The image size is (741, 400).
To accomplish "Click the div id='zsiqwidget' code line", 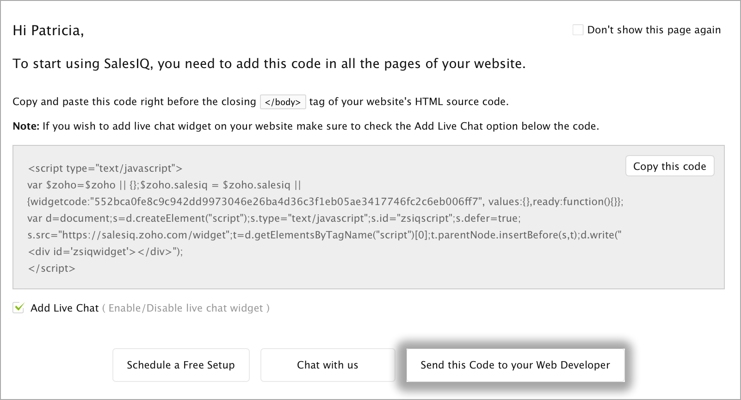I will pyautogui.click(x=105, y=251).
